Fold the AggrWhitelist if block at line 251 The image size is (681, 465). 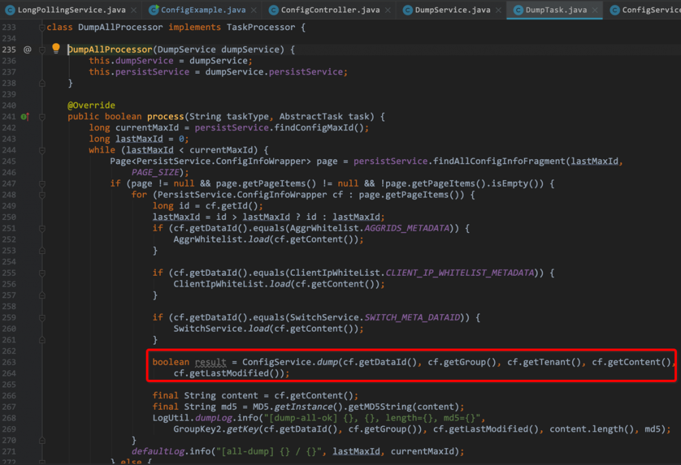[42, 228]
